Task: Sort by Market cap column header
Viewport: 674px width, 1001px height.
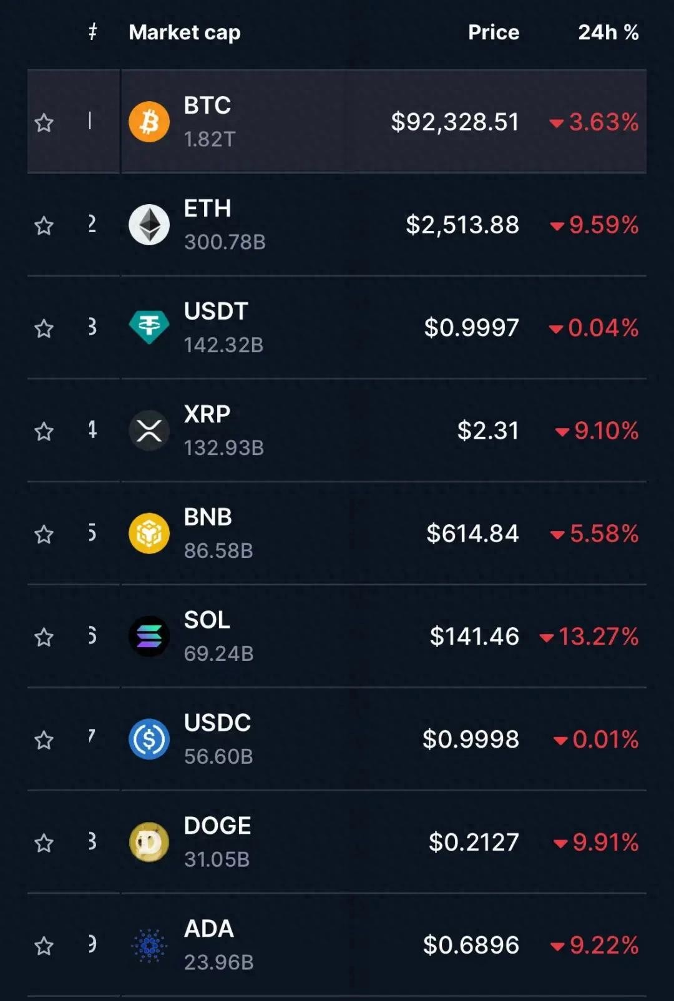Action: pyautogui.click(x=184, y=32)
